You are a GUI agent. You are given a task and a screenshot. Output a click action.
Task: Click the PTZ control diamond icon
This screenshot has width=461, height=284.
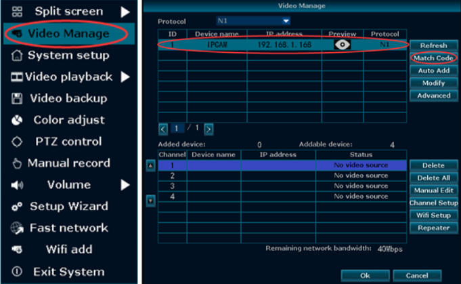[18, 142]
